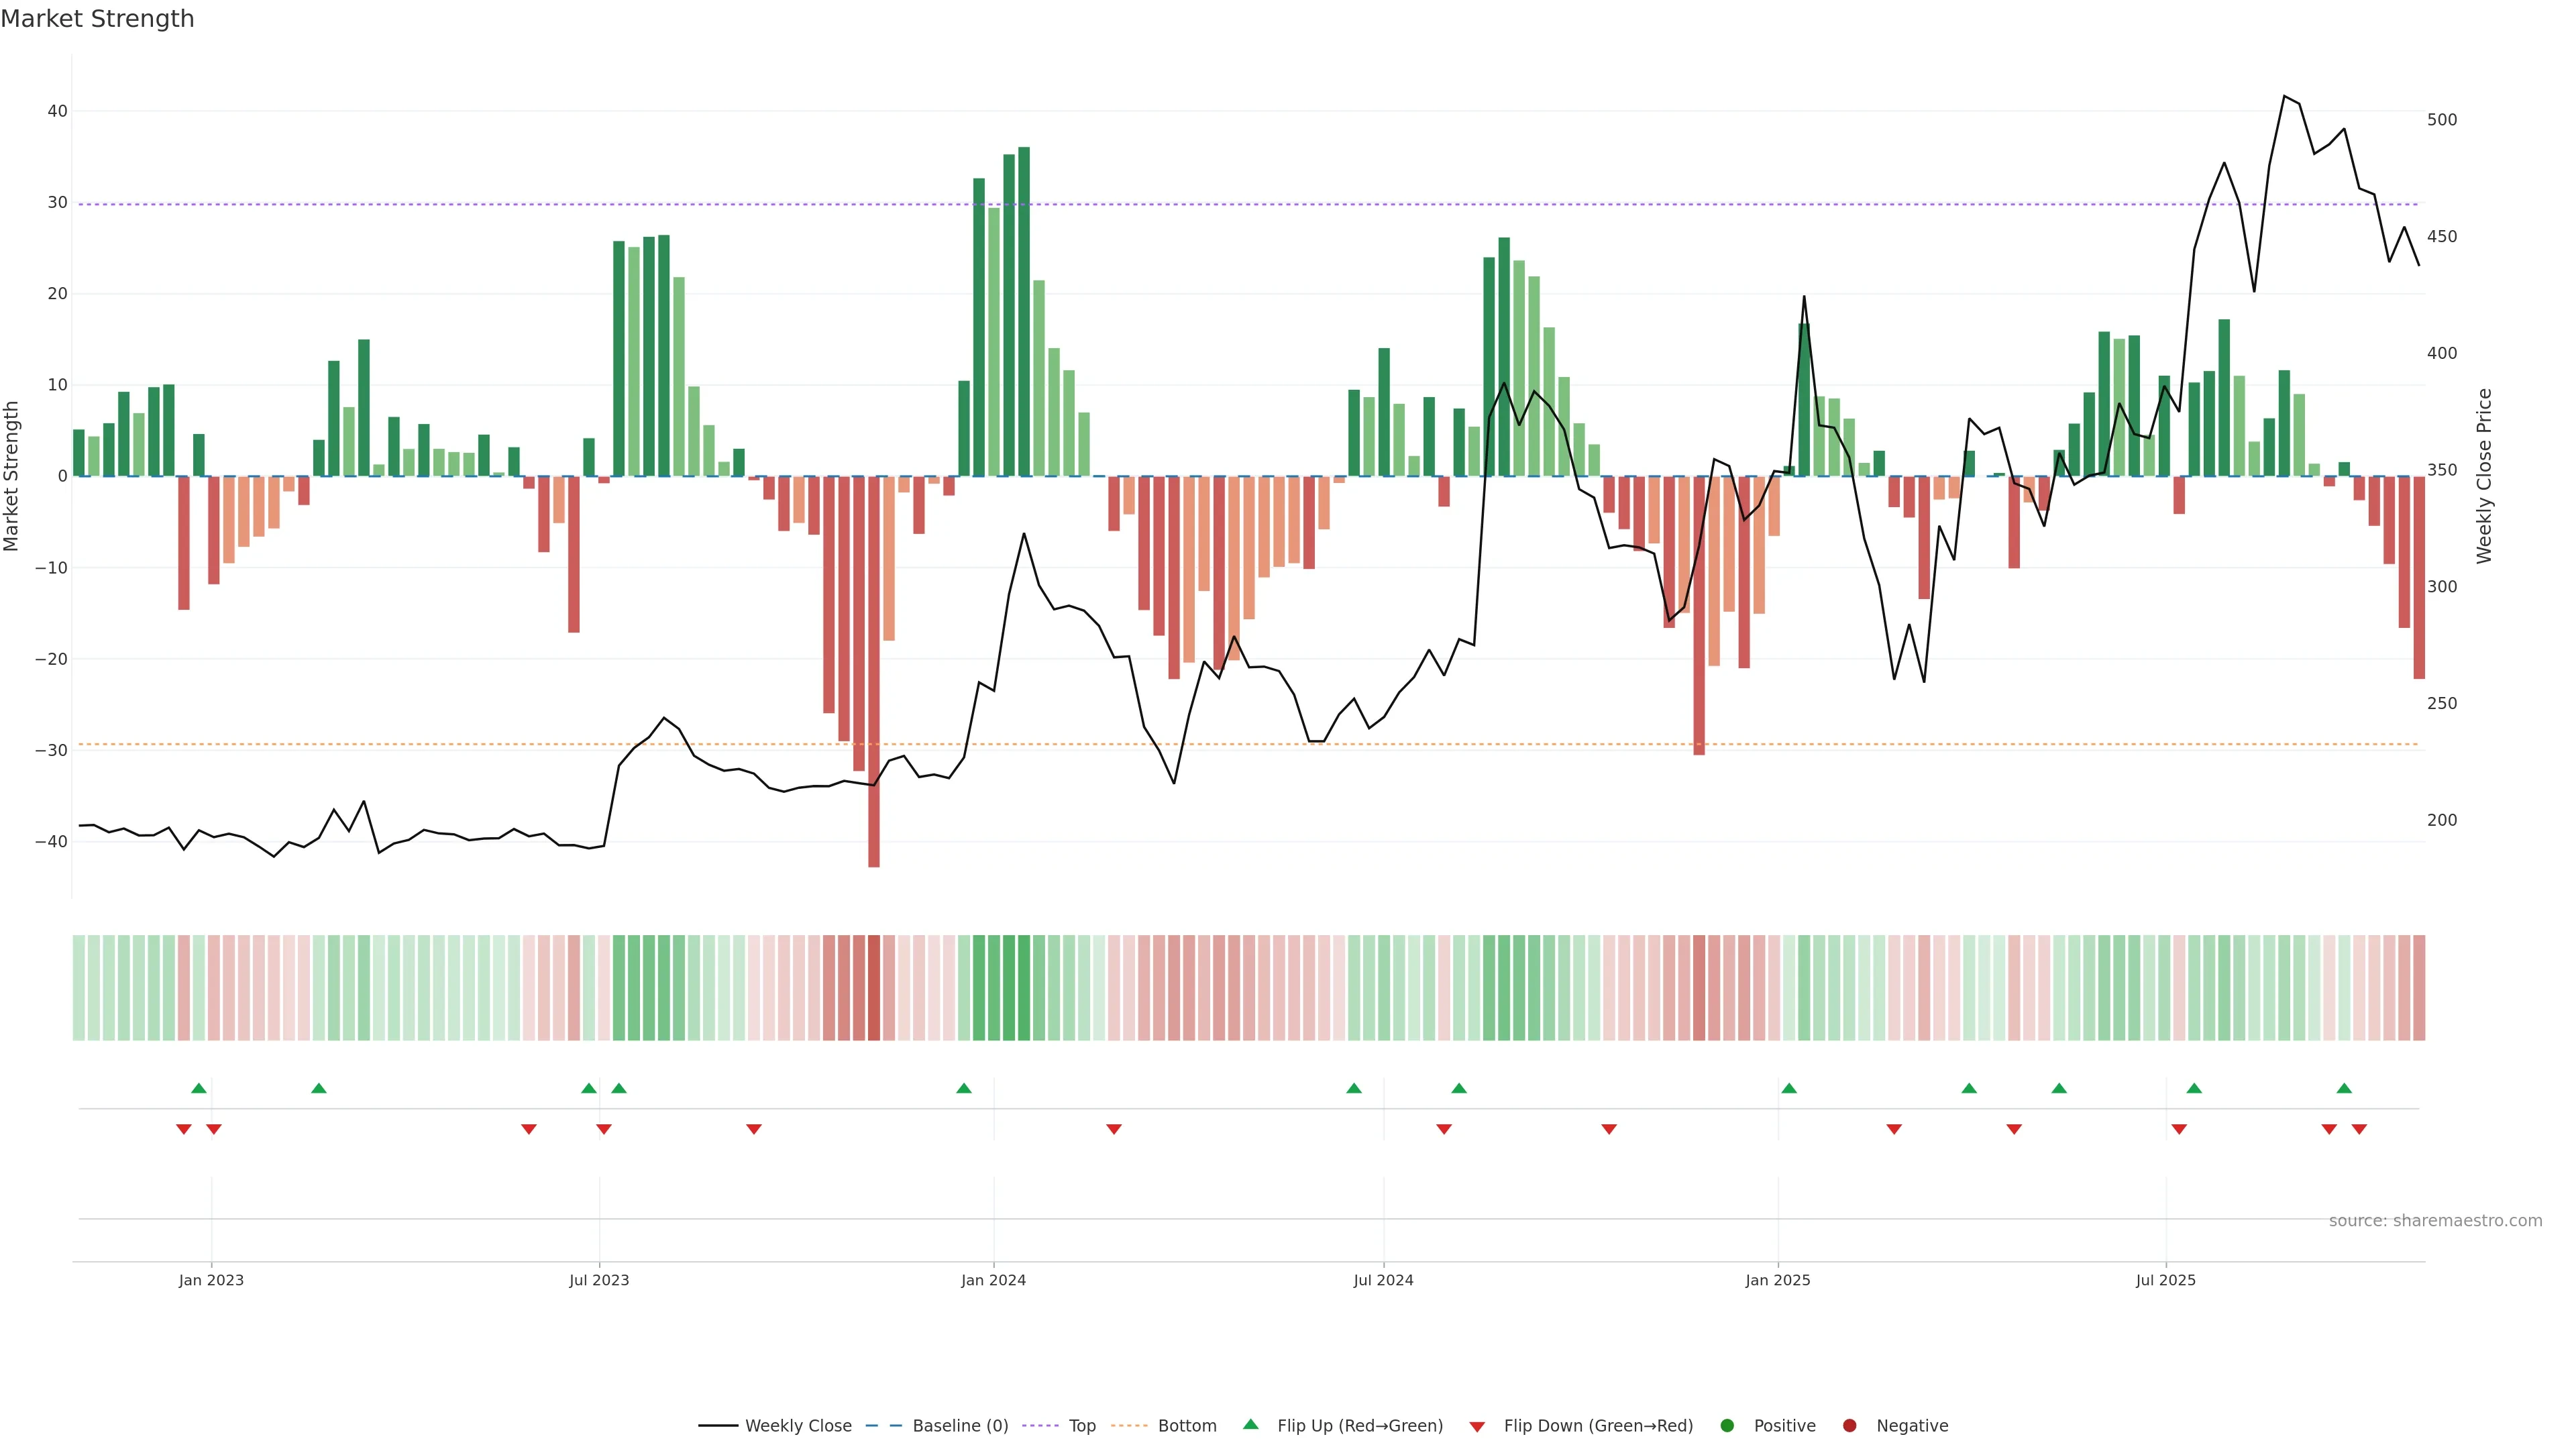Image resolution: width=2576 pixels, height=1449 pixels.
Task: Select first Flip Down marker after Jan 2024
Action: (x=1114, y=1129)
